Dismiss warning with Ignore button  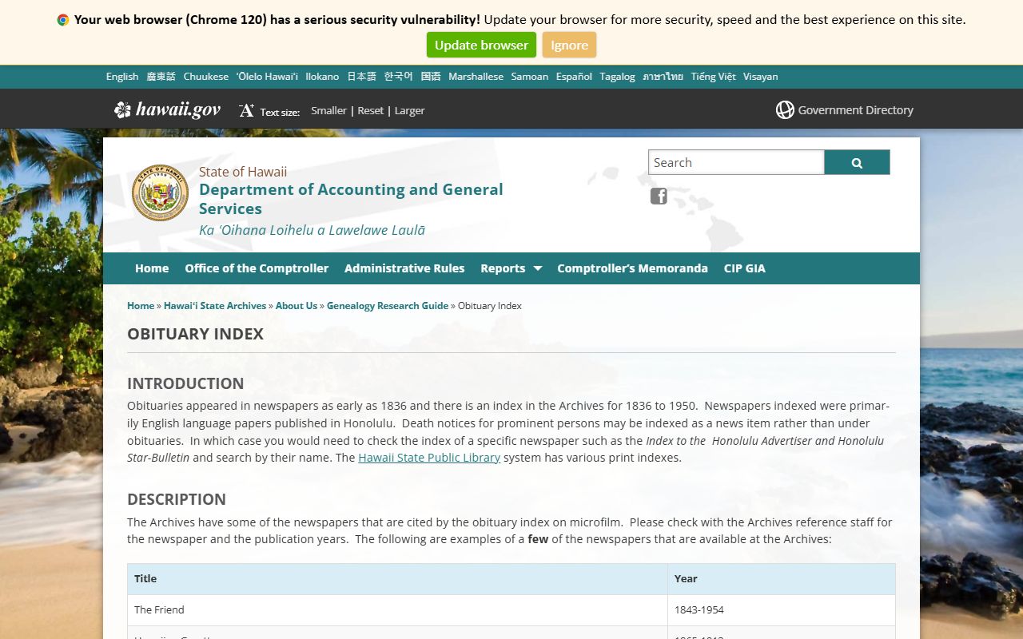coord(569,45)
